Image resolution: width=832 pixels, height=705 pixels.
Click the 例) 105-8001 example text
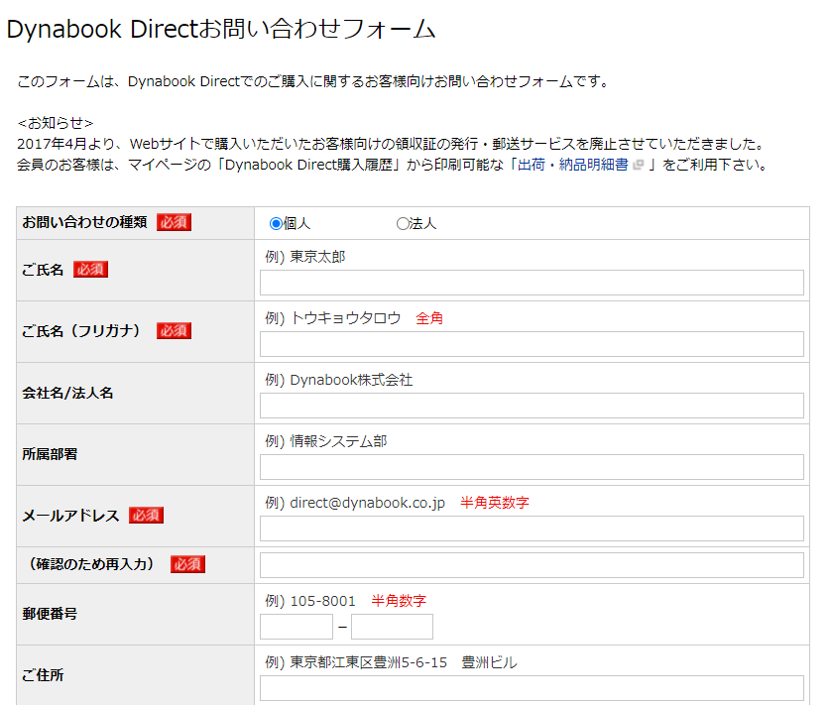tap(309, 601)
